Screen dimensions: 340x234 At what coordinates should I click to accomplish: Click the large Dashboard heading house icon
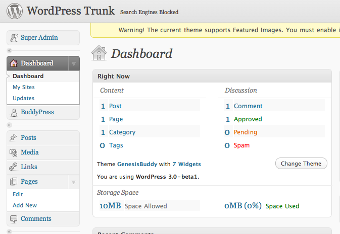[x=99, y=53]
